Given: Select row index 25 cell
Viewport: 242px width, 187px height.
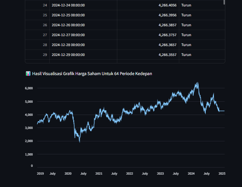Looking at the screenshot, I should [x=37, y=15].
